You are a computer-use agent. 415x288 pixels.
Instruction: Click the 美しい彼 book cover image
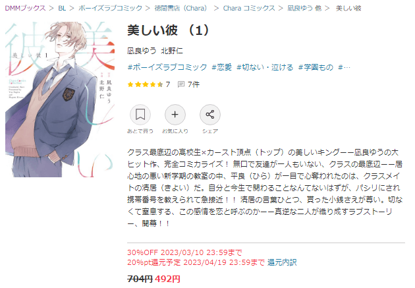(x=60, y=100)
